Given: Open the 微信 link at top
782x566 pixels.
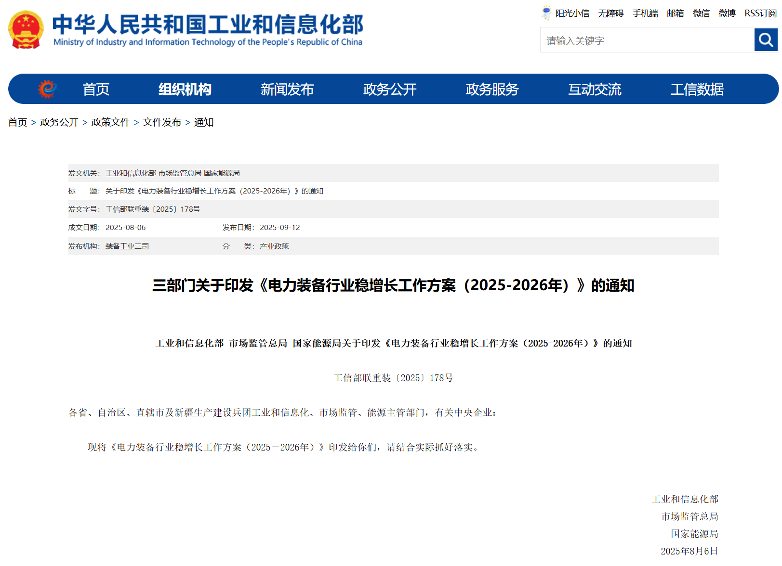Looking at the screenshot, I should click(x=701, y=13).
